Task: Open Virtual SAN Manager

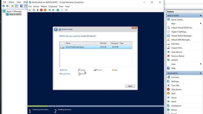Action: click(x=181, y=40)
